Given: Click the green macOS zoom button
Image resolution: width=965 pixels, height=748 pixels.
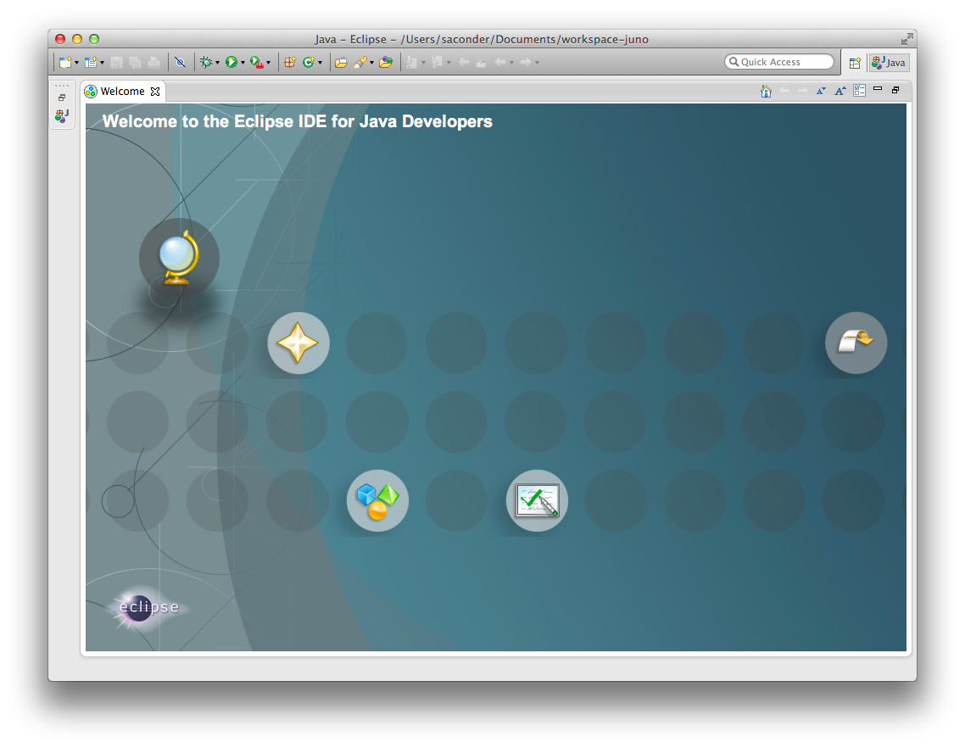Looking at the screenshot, I should tap(94, 39).
